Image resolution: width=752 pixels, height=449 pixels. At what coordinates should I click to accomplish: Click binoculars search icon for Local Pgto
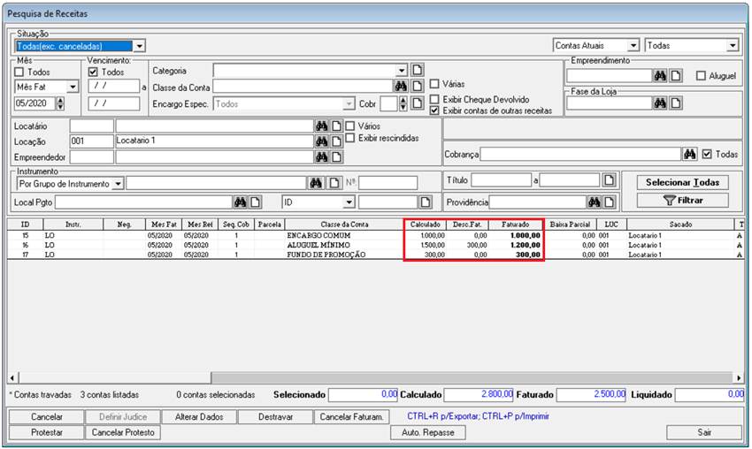click(x=241, y=202)
